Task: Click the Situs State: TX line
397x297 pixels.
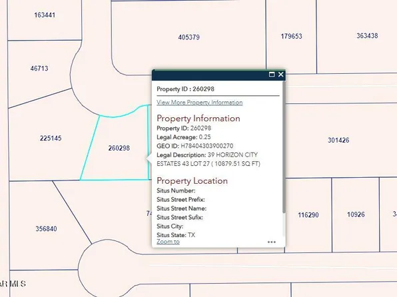Action: click(176, 235)
